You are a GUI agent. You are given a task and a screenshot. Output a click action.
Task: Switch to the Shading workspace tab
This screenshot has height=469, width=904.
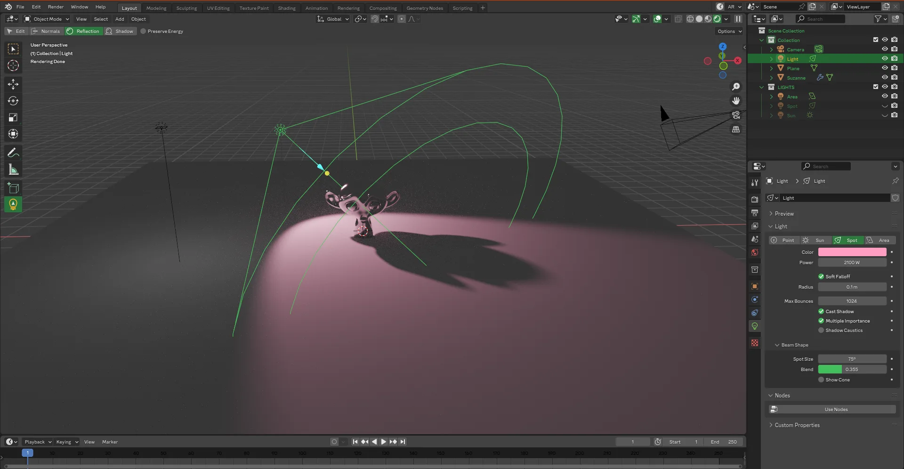[287, 8]
